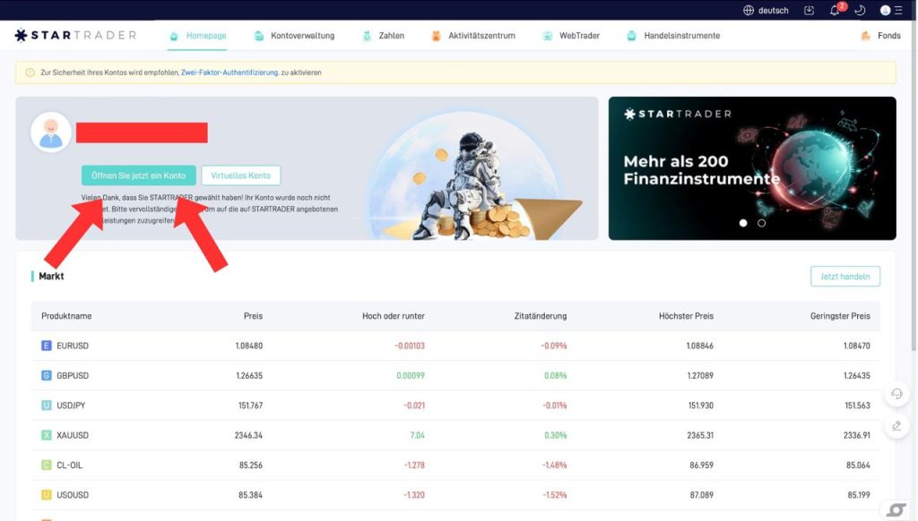Image resolution: width=918 pixels, height=521 pixels.
Task: Click the EURUSD symbol icon
Action: coord(47,346)
